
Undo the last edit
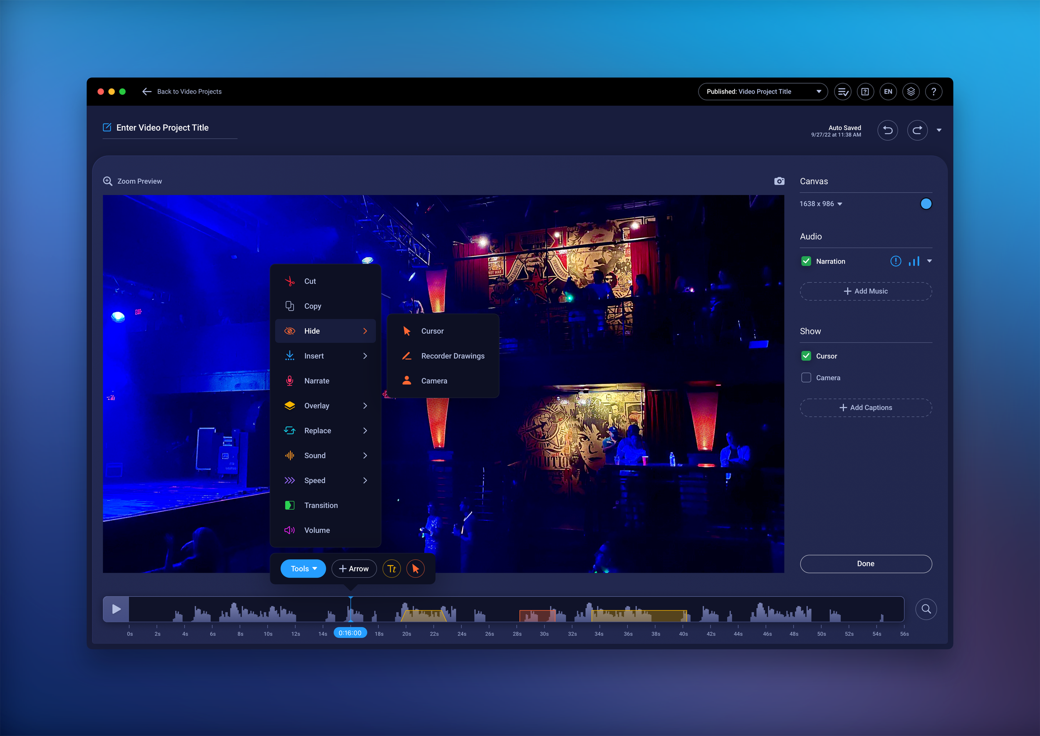point(888,131)
